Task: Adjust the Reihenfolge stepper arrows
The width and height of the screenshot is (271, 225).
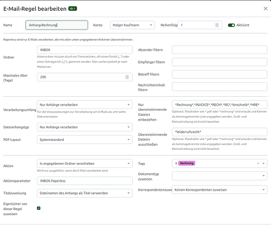Action: click(217, 25)
